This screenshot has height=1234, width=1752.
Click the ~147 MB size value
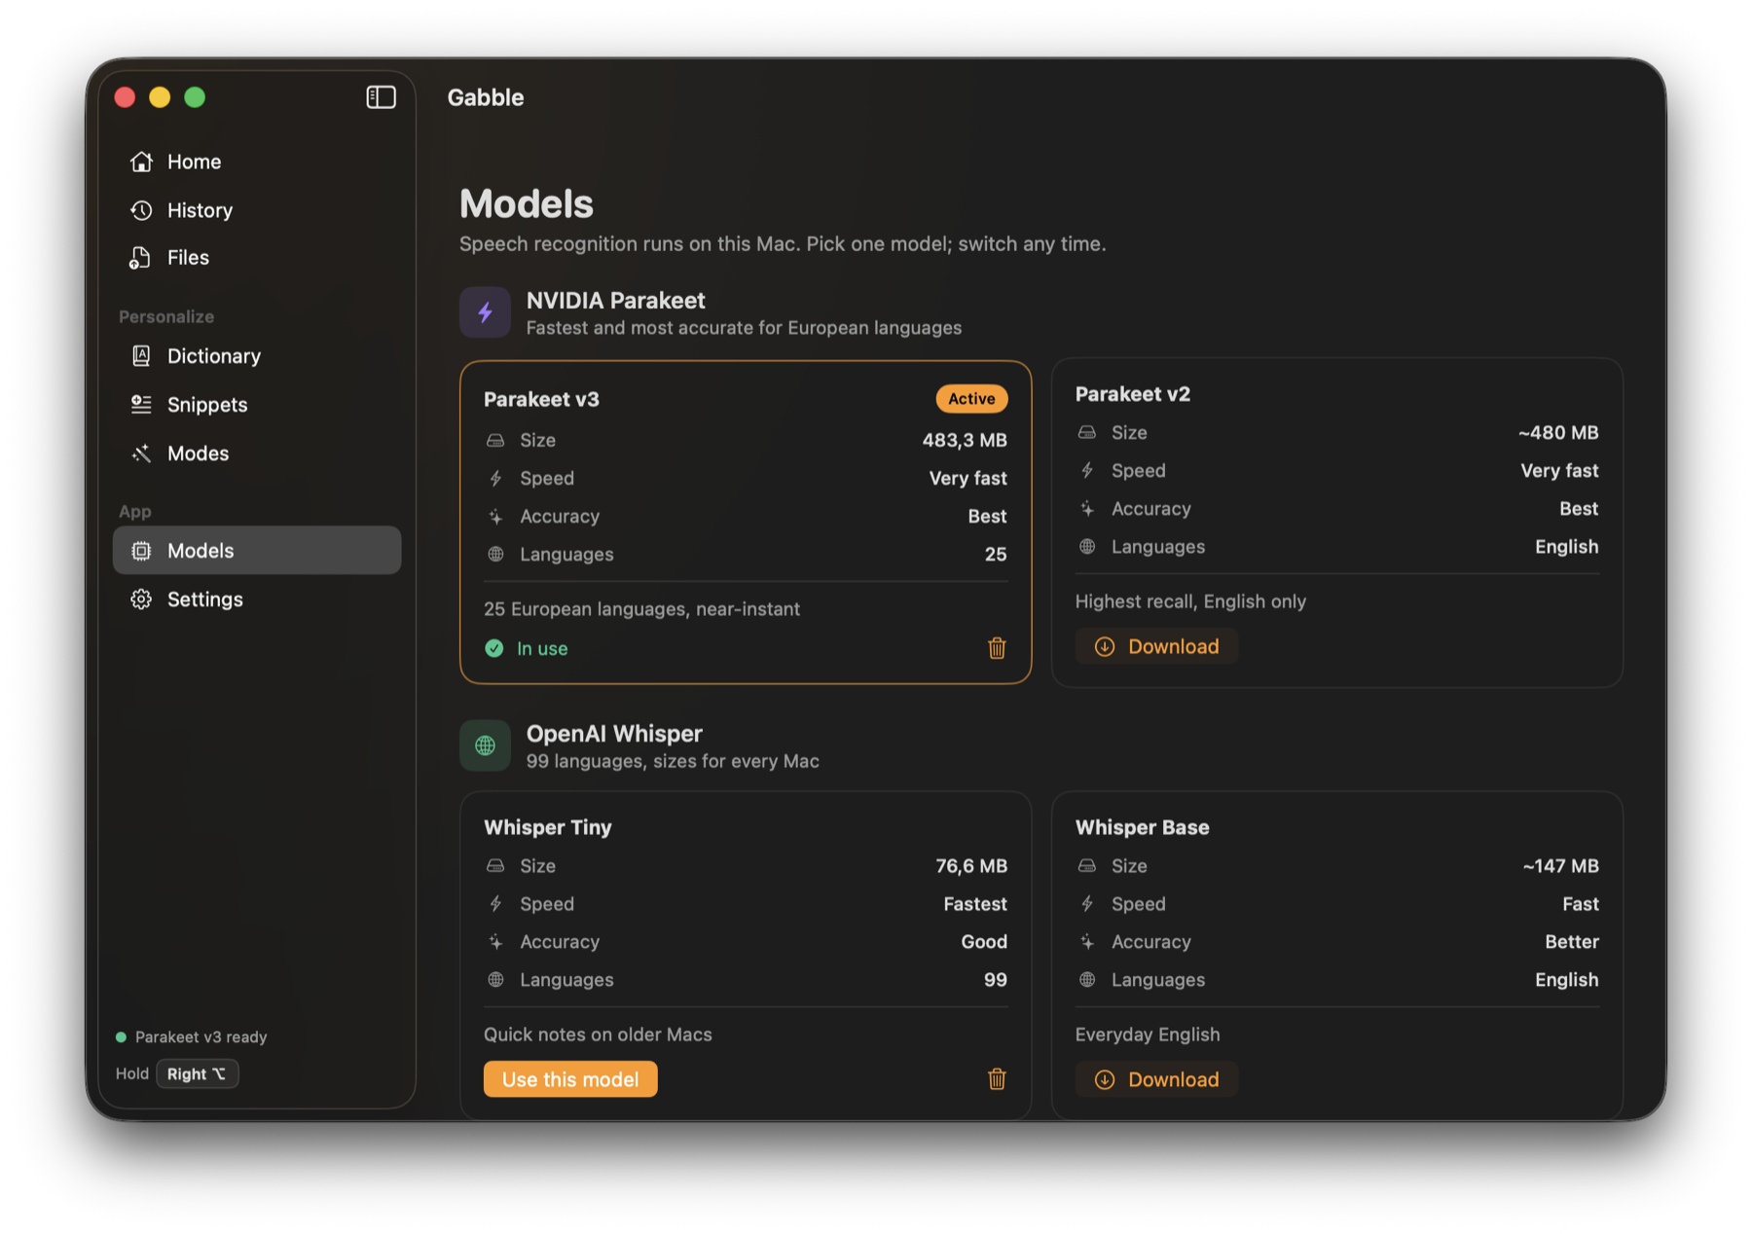pyautogui.click(x=1561, y=866)
